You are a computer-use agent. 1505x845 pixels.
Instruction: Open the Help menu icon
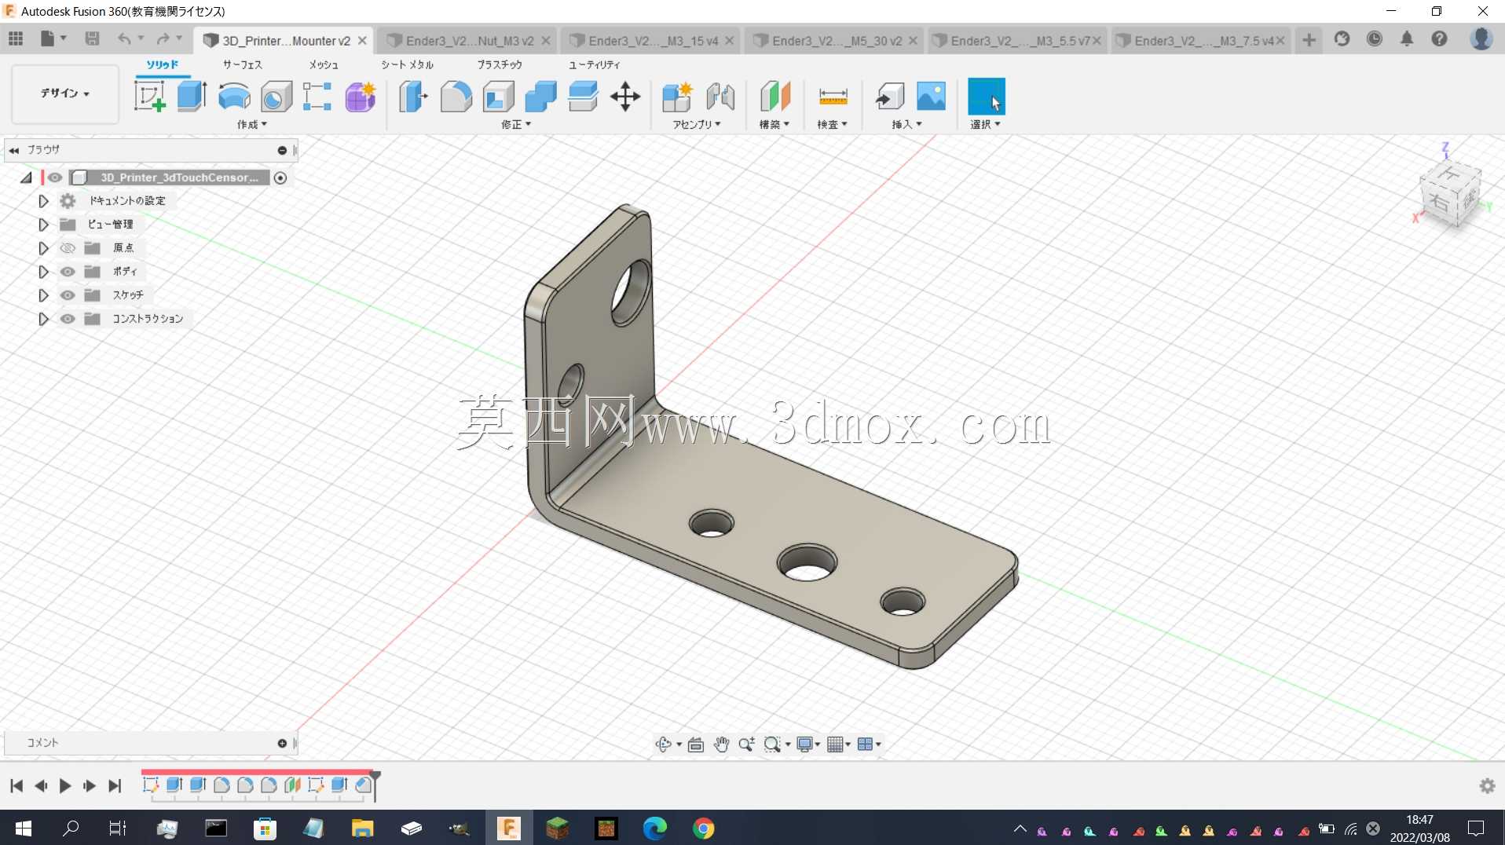point(1439,38)
